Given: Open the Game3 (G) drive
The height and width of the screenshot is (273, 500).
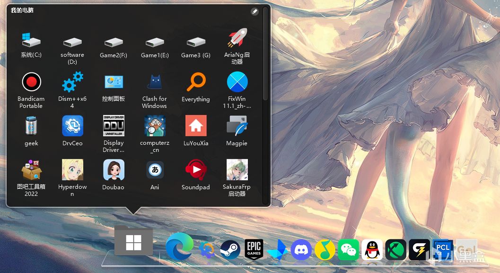Looking at the screenshot, I should [x=196, y=43].
